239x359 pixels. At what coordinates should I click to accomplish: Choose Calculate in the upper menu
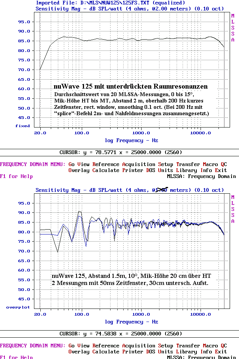[106, 171]
